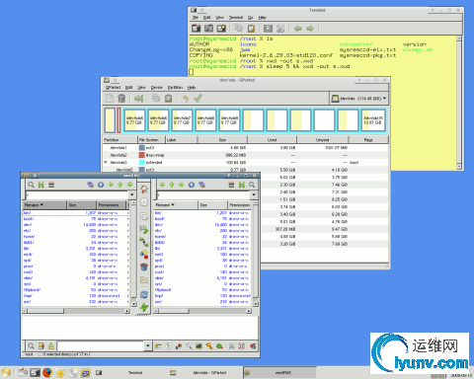Open a new tab in Terminal toolbar

(197, 29)
